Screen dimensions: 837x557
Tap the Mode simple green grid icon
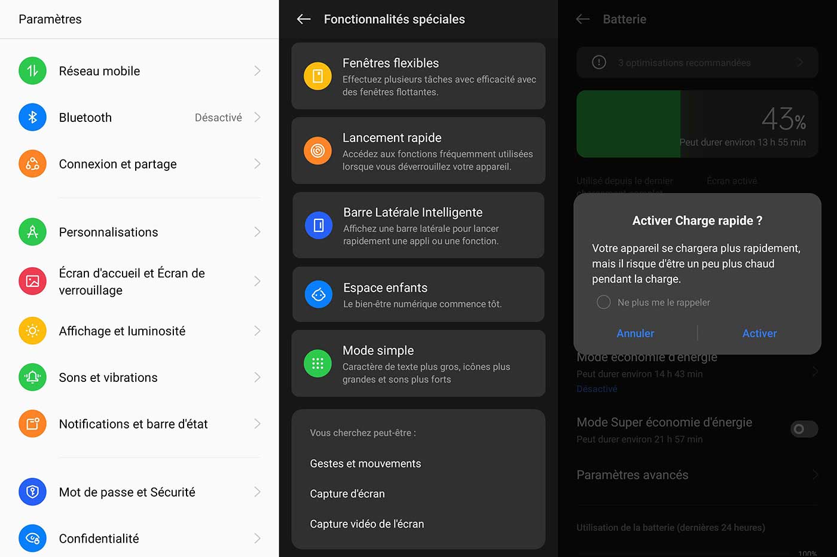point(317,363)
